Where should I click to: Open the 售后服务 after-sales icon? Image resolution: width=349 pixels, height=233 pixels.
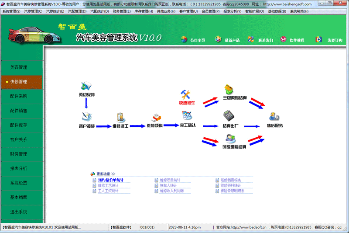[274, 117]
